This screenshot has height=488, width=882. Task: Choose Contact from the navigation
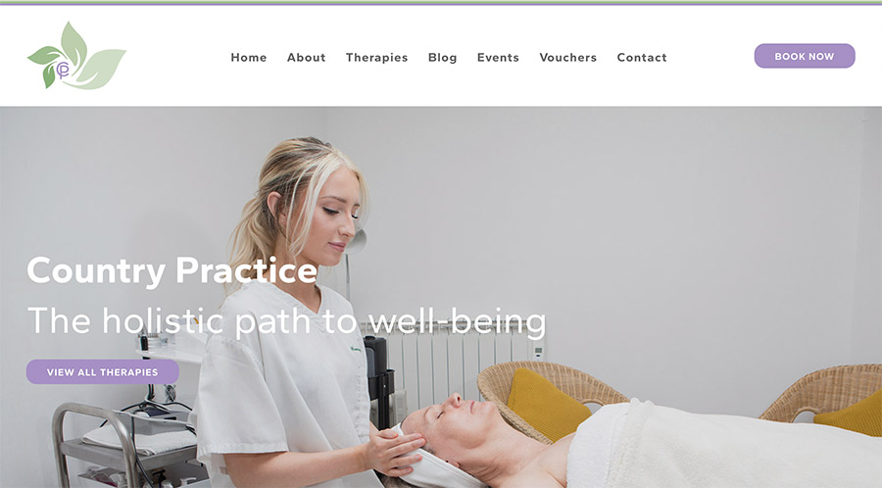pos(642,58)
